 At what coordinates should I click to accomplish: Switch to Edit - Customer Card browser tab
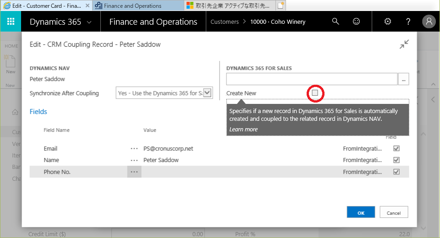click(x=46, y=5)
